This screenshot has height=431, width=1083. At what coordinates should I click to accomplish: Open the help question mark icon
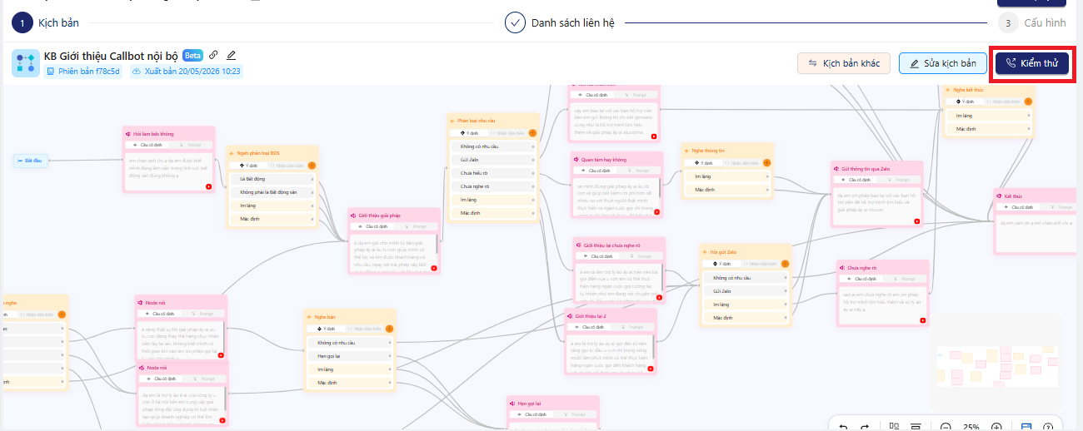1048,427
